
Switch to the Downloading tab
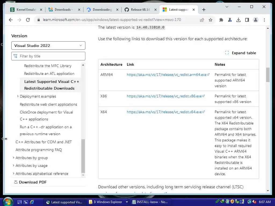pos(102,10)
